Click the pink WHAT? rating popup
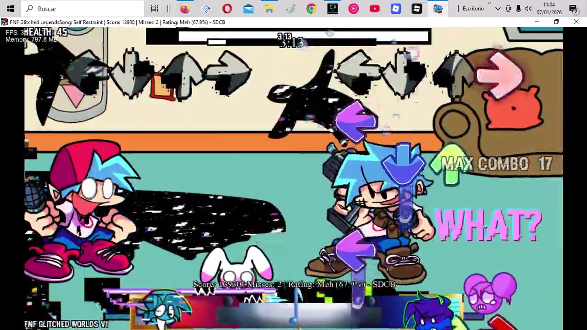The height and width of the screenshot is (330, 587). coord(488,225)
